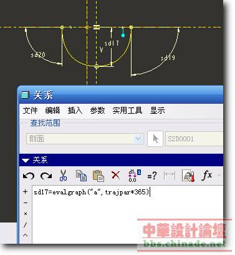Evaluate expression using =? icon
Screen dimensions: 235x255
pos(152,176)
